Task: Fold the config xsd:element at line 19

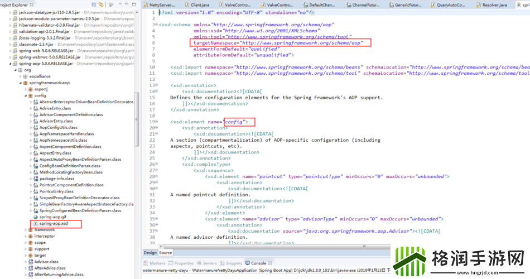Action: tap(156, 122)
